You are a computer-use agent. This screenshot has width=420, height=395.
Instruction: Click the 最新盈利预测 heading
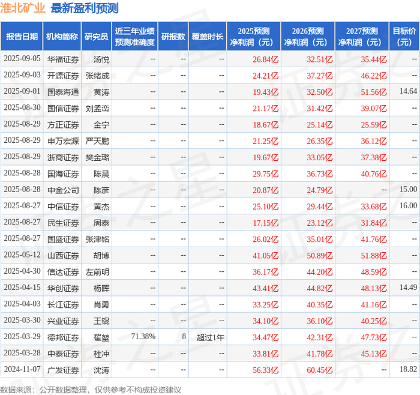pyautogui.click(x=85, y=8)
